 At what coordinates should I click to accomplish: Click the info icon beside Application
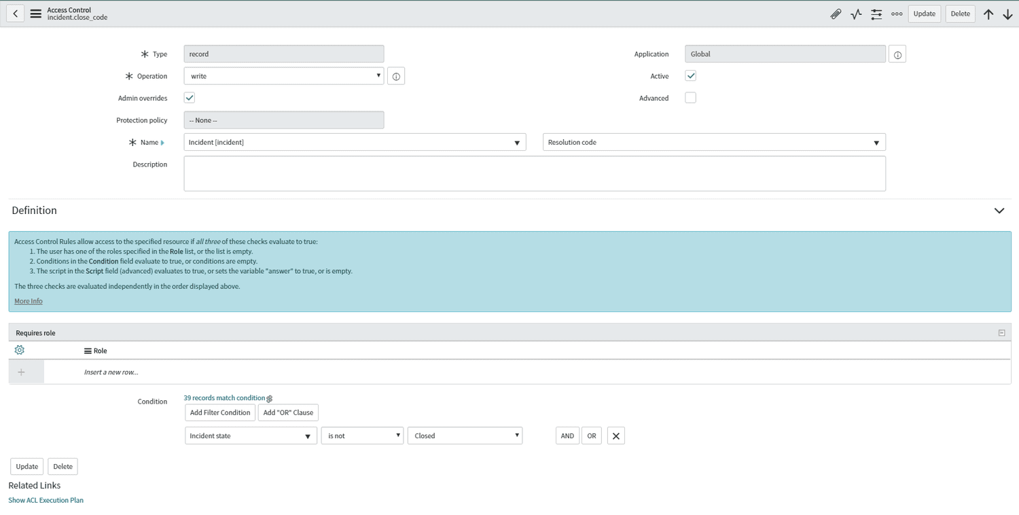(897, 54)
